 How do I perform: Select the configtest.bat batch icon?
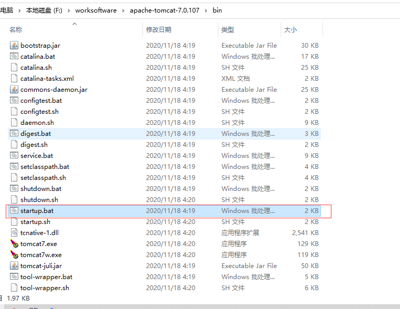pyautogui.click(x=14, y=100)
